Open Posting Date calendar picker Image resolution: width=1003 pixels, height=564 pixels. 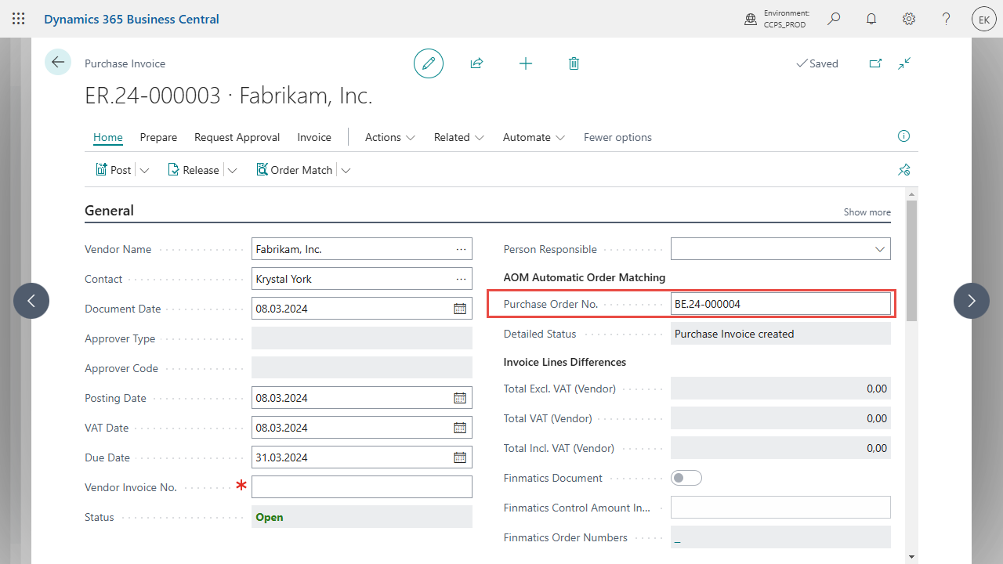click(x=460, y=398)
